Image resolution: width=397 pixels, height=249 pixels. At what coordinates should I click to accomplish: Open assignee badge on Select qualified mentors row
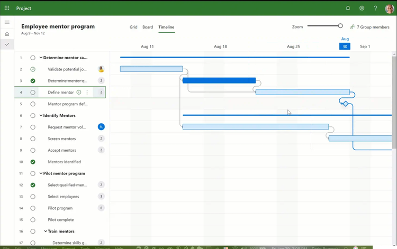pos(101,185)
